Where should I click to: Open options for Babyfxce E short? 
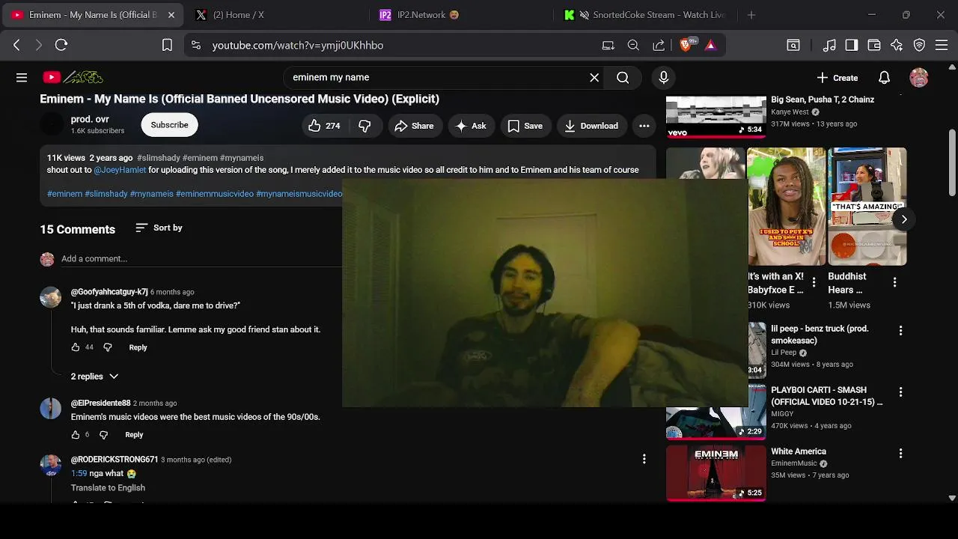click(814, 282)
